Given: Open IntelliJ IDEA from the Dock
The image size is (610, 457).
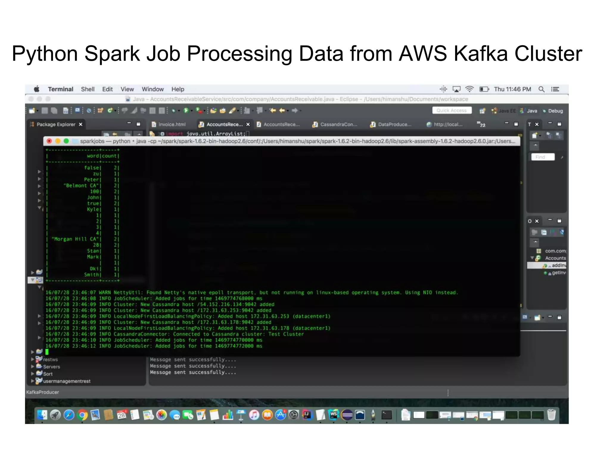Looking at the screenshot, I should 307,415.
